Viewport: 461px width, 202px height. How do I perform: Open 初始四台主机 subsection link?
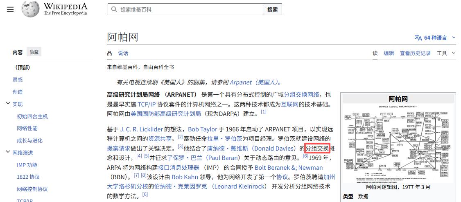[x=32, y=116]
